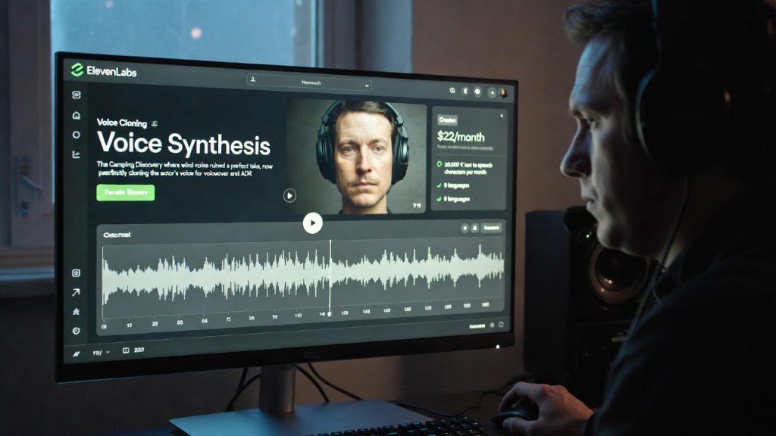The width and height of the screenshot is (776, 436).
Task: Click the labeled button in waveform panel header
Action: (491, 228)
